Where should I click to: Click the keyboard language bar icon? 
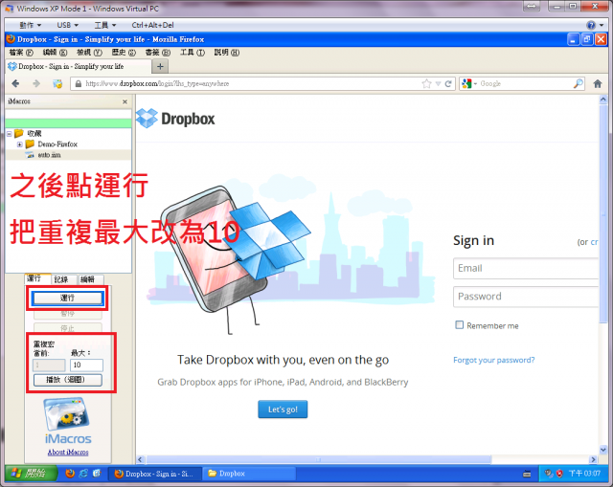pos(527,474)
